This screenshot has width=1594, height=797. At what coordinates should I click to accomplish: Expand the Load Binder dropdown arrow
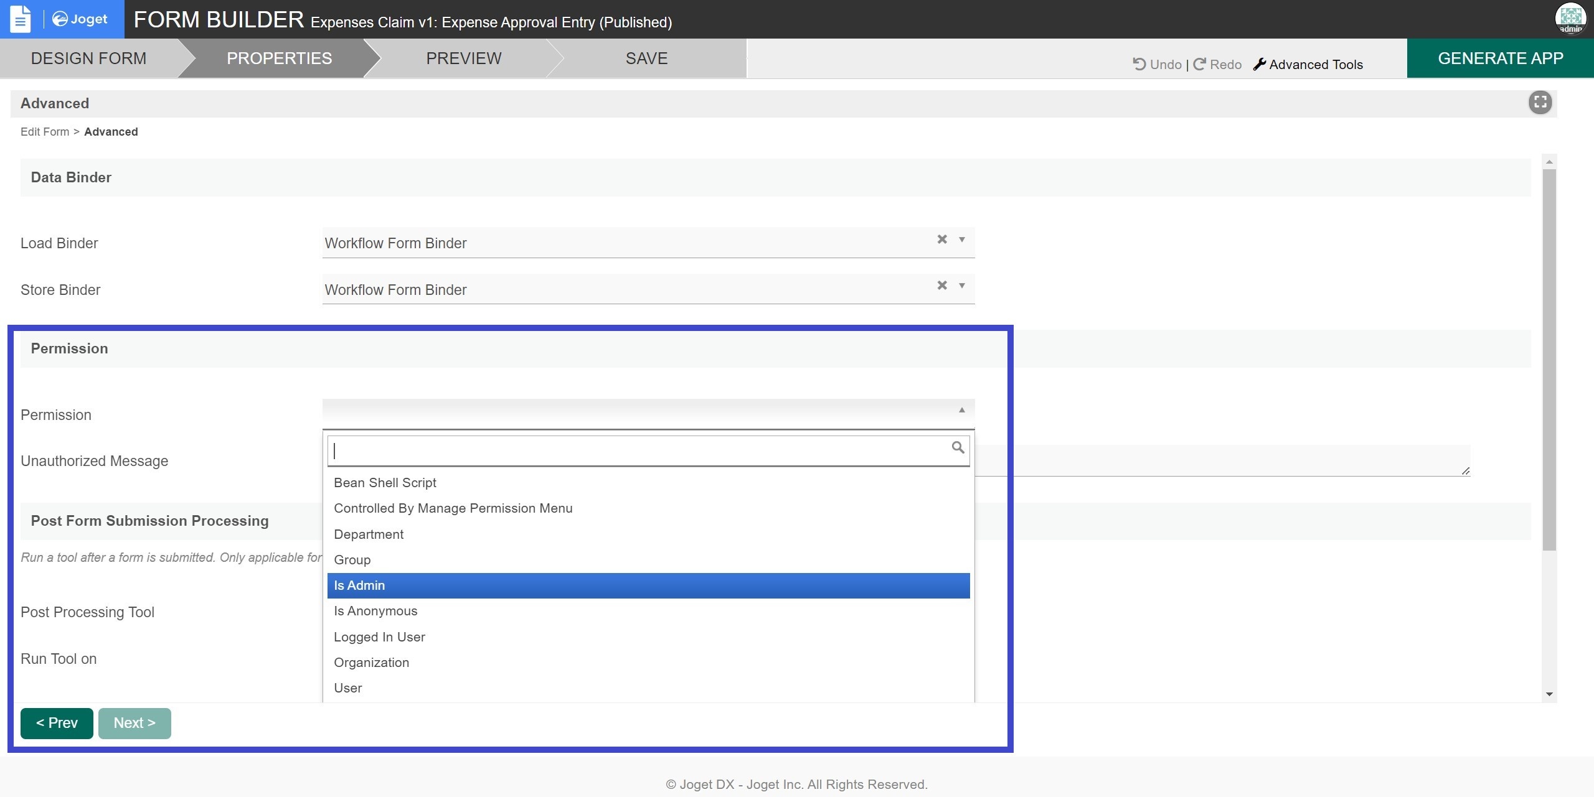point(962,240)
